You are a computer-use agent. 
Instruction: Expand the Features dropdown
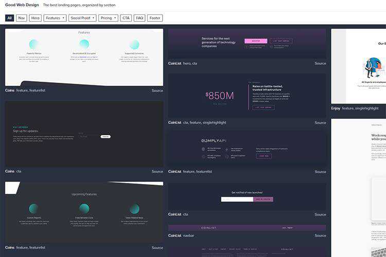(55, 18)
